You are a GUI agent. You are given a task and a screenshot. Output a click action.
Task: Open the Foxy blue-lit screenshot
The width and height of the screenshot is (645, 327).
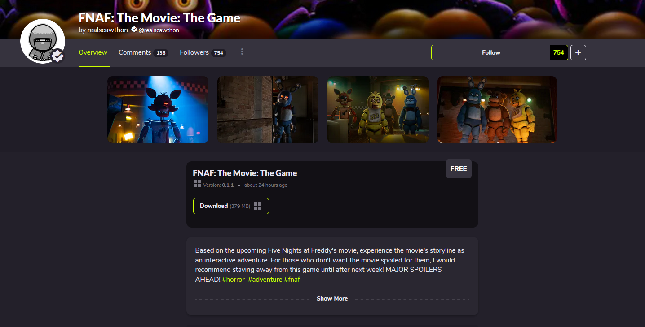tap(158, 110)
